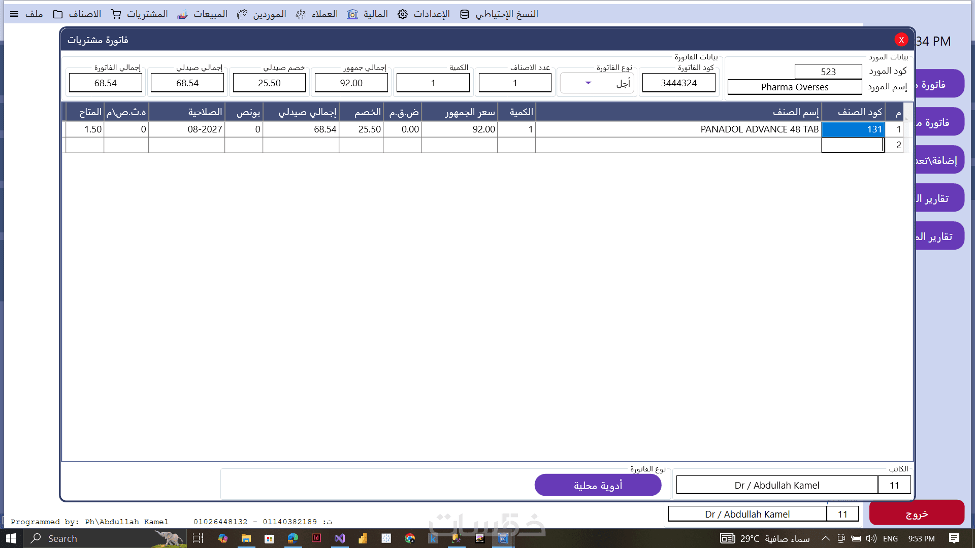Click the backup database icon

pyautogui.click(x=465, y=14)
